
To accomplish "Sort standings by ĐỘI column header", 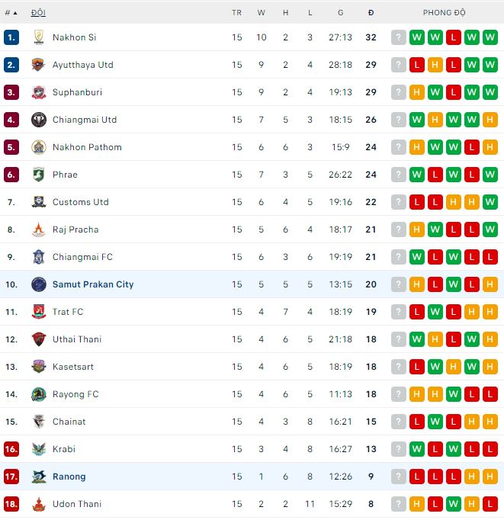I will pyautogui.click(x=38, y=13).
